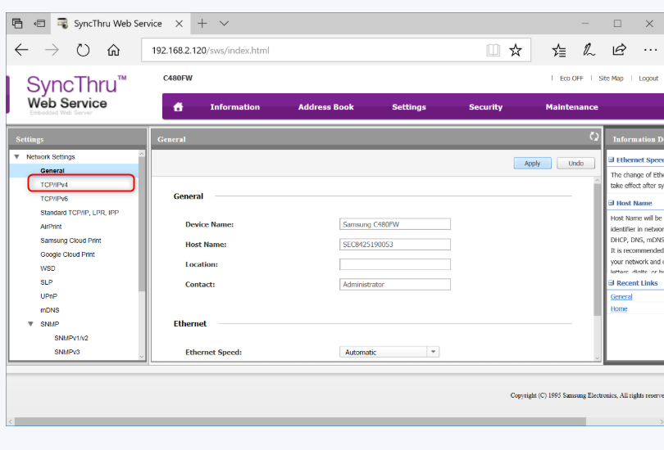
Task: Select WSD in settings tree
Action: (48, 268)
